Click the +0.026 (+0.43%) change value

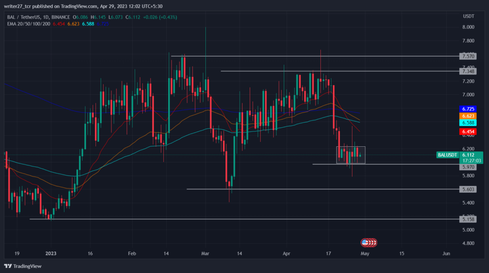click(160, 17)
